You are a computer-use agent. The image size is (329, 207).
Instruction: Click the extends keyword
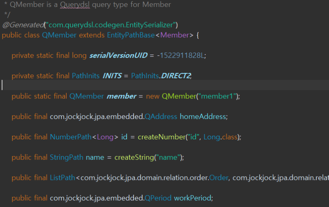click(x=92, y=35)
